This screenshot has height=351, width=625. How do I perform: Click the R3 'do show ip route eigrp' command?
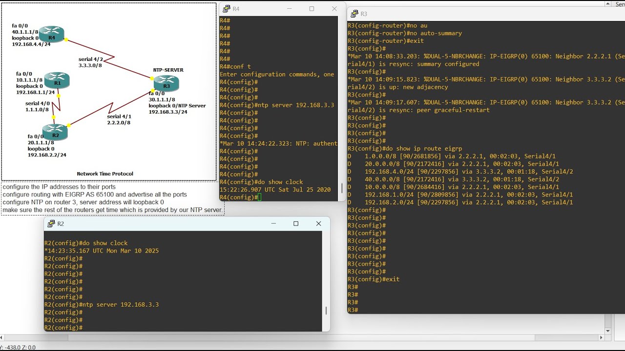point(405,149)
